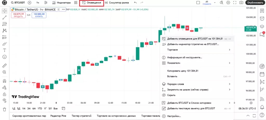
Task: Activate the zoom-in tool
Action: click(x=5, y=72)
